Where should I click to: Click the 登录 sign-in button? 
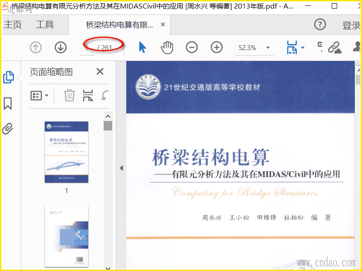point(351,25)
